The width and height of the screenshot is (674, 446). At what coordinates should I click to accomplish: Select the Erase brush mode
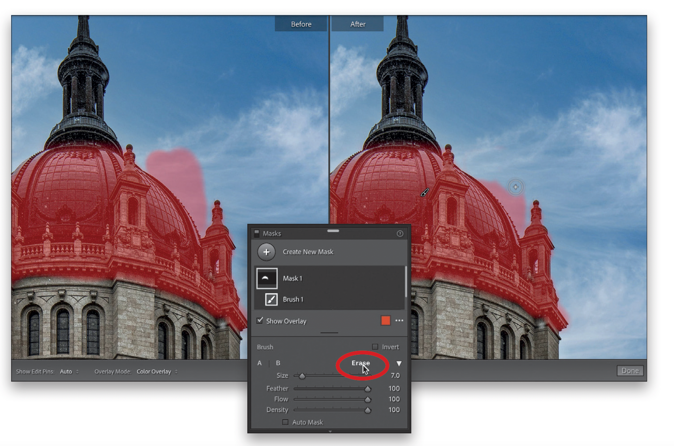360,363
